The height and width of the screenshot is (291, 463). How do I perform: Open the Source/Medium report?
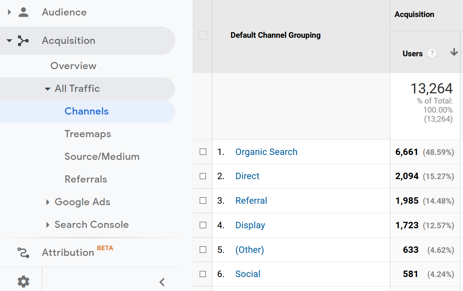click(x=102, y=156)
